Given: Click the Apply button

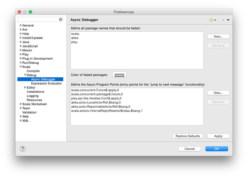Looking at the screenshot, I should pyautogui.click(x=218, y=136).
